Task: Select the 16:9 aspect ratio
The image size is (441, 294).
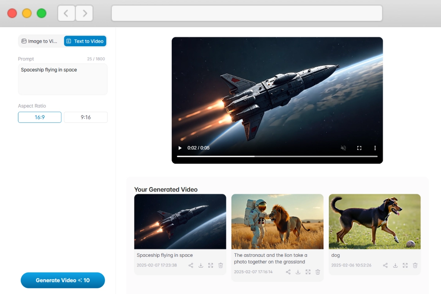Action: 39,117
